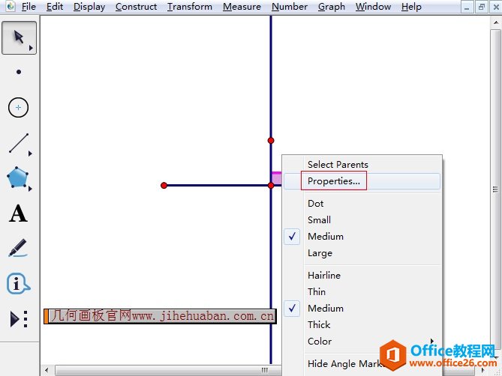
Task: Set point size to Small
Action: pyautogui.click(x=362, y=219)
